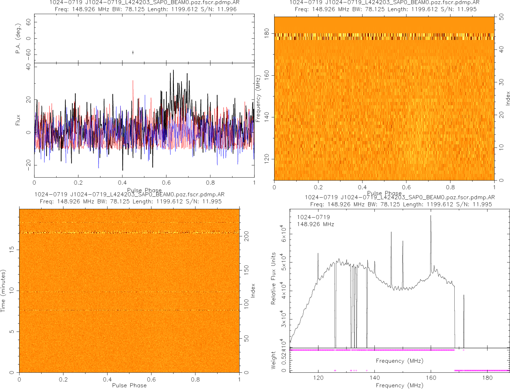Select the streak just below 8 minutes
This screenshot has width=510, height=389.
[x=129, y=310]
